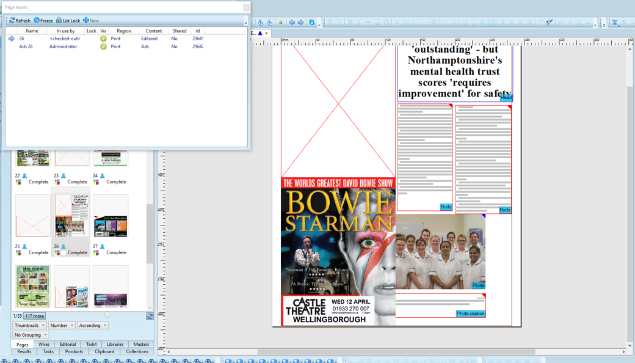
Task: Adjust the thumbnail size slider
Action: 107,315
